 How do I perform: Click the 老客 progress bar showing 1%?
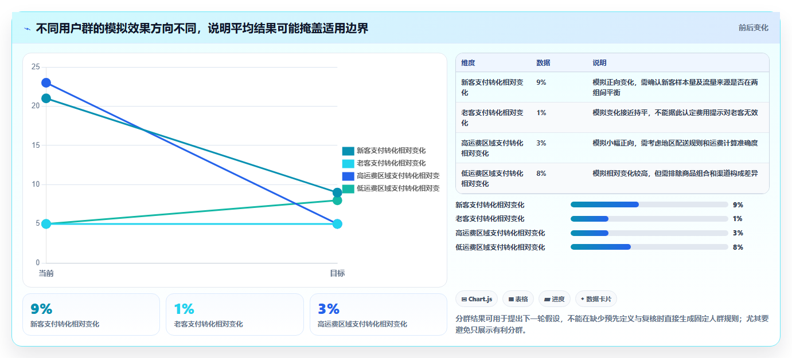pos(649,219)
